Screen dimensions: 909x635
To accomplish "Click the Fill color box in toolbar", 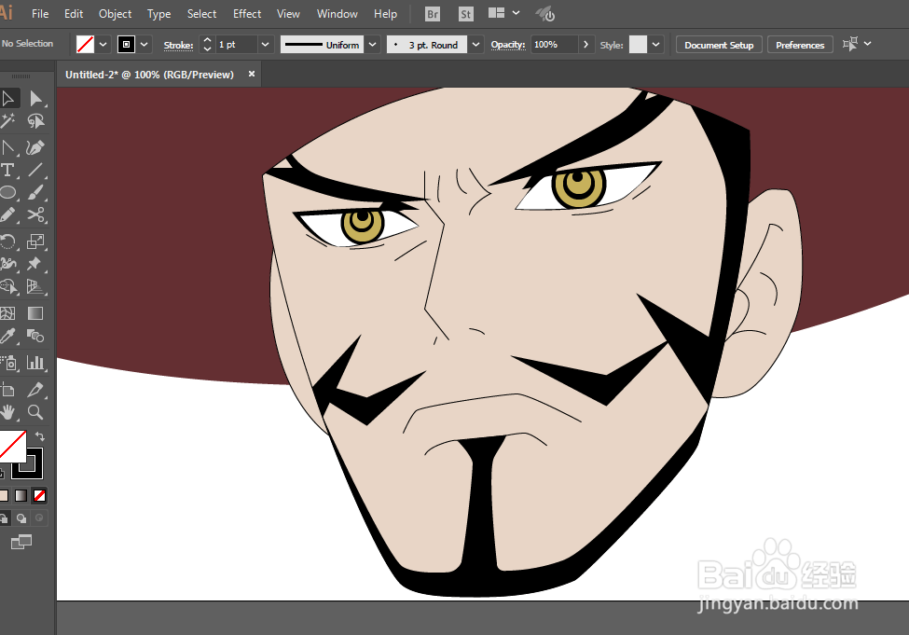I will pos(12,445).
